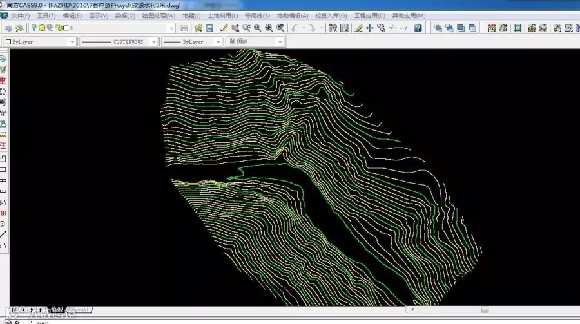Click the copy objects circles icon
580x324 pixels.
pos(381,28)
